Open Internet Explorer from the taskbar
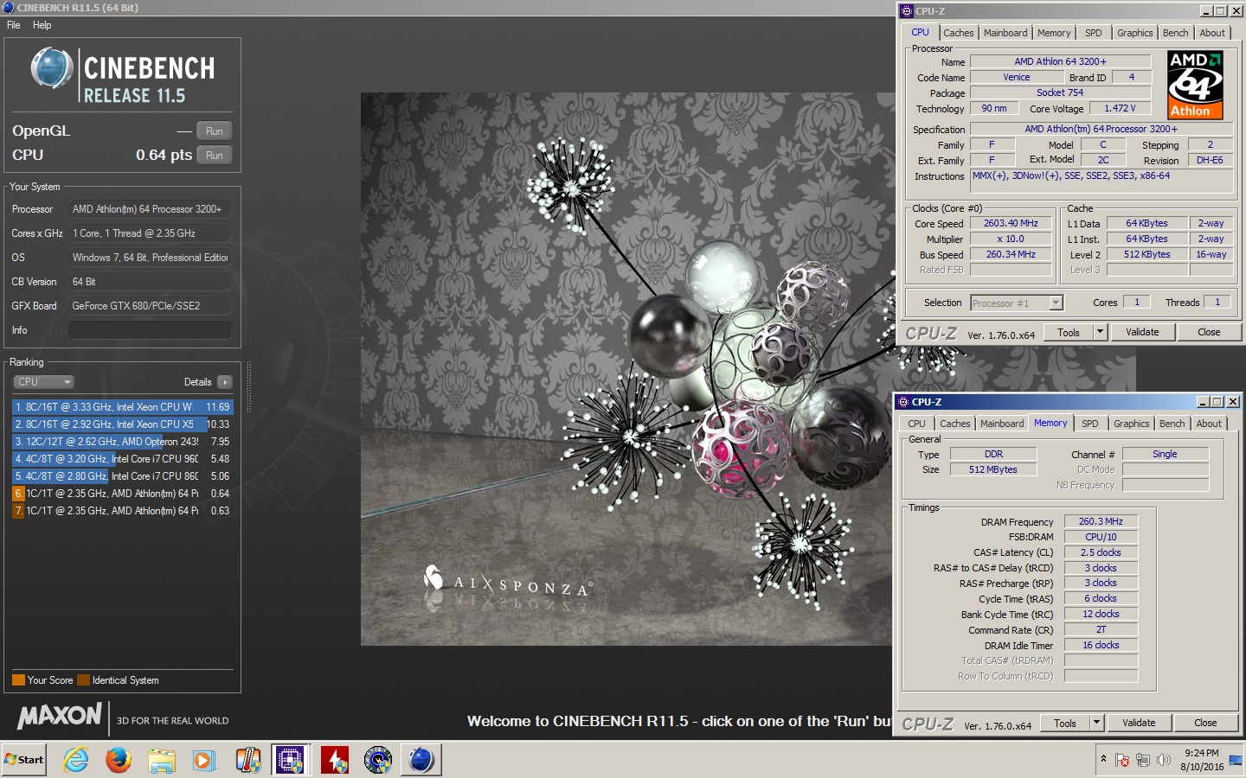Viewport: 1246px width, 778px height. click(x=76, y=760)
